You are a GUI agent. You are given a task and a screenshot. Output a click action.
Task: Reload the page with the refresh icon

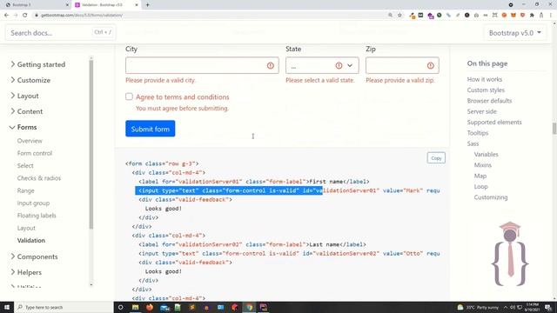[x=25, y=15]
